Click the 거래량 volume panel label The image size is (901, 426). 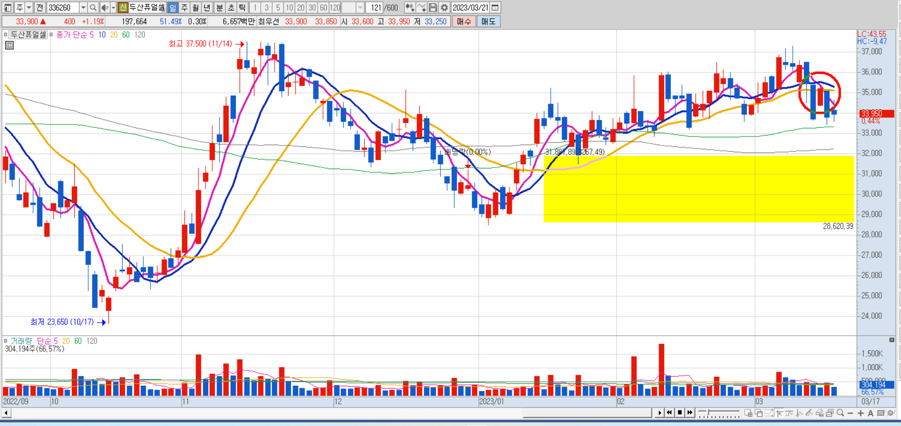click(x=21, y=341)
